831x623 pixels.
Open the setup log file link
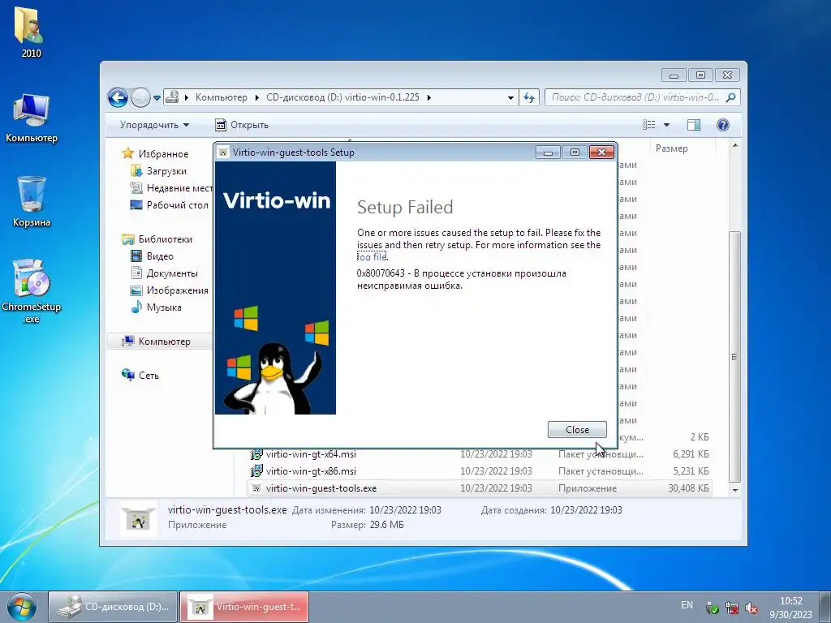(372, 257)
